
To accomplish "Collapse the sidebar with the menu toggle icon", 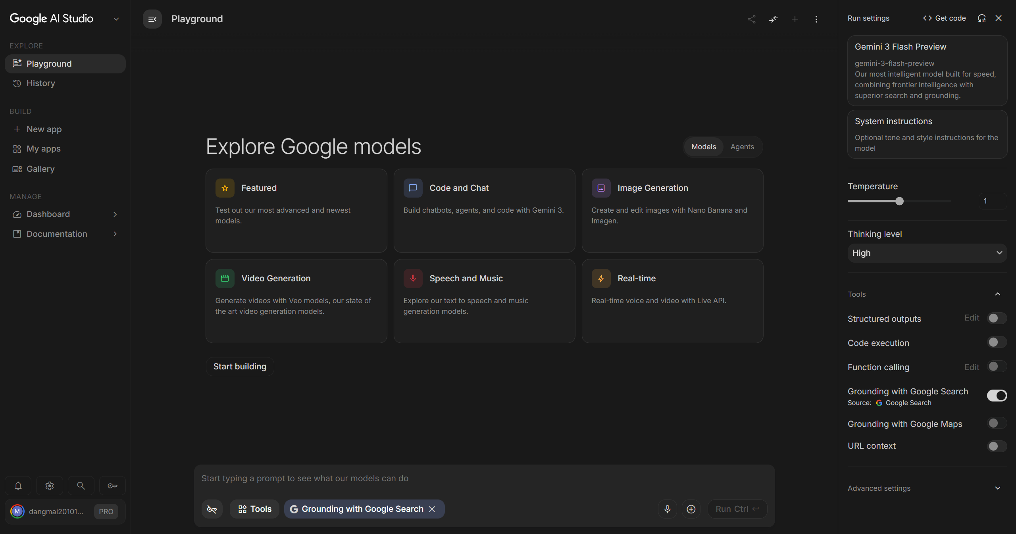I will point(152,19).
